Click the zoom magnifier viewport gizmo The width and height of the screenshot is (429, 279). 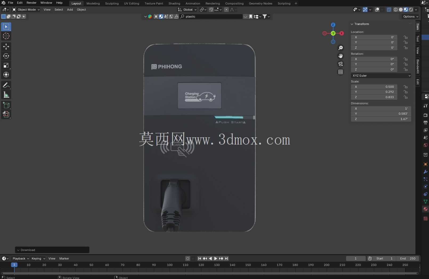(x=341, y=48)
